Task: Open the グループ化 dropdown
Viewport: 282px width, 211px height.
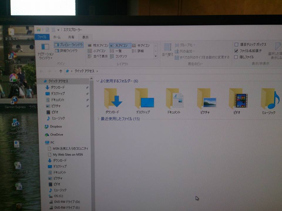Action: pyautogui.click(x=185, y=45)
